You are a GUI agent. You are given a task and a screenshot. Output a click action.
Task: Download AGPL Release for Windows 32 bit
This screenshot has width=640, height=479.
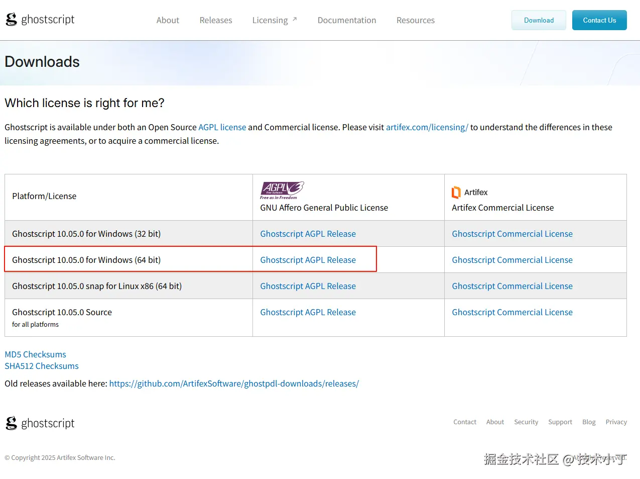[x=308, y=234]
